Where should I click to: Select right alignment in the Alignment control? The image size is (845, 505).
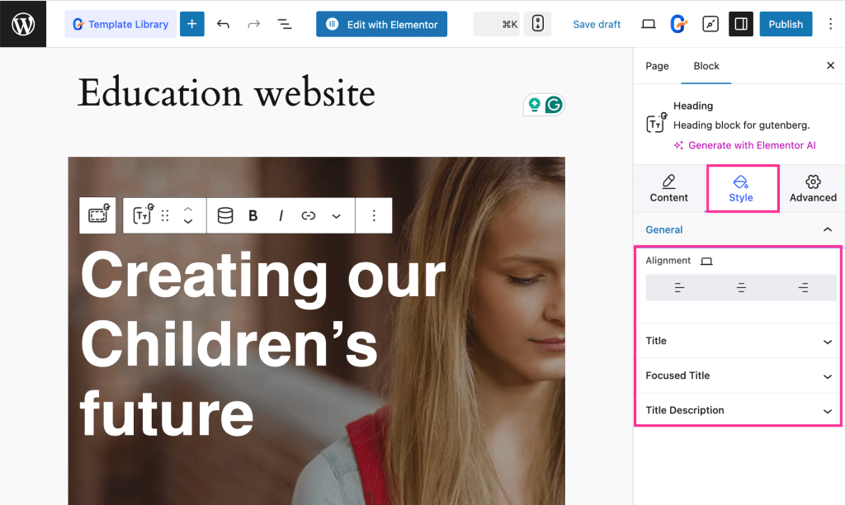pos(801,287)
